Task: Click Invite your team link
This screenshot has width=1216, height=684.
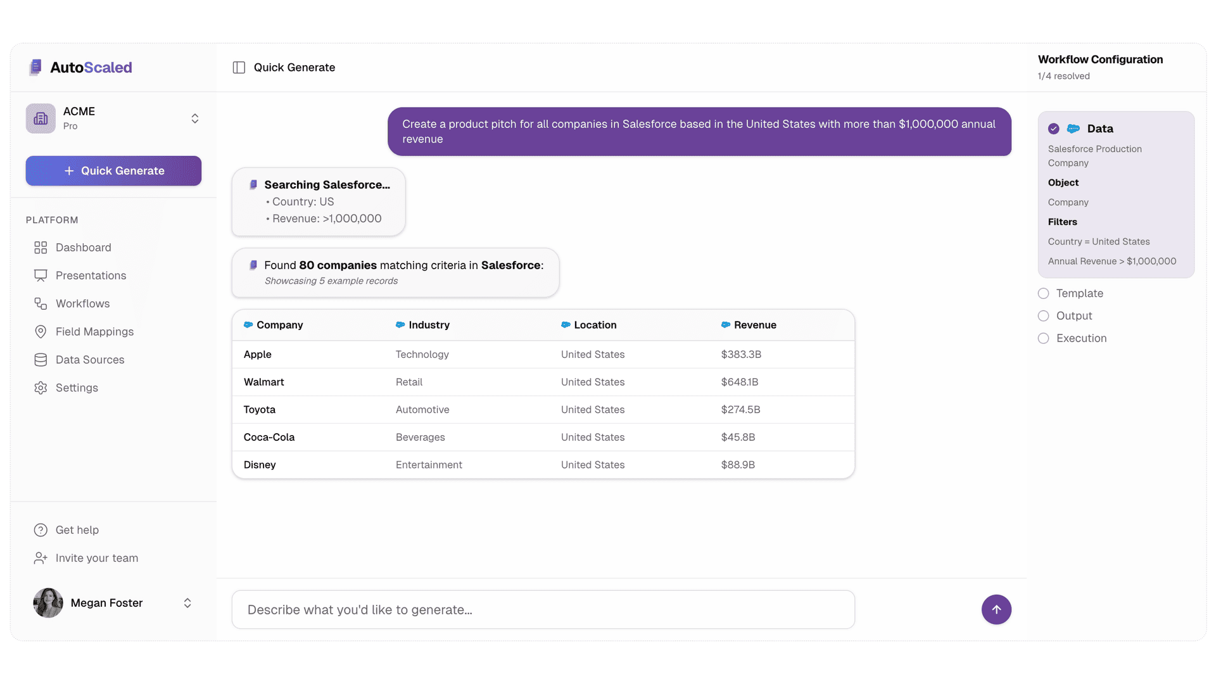Action: 96,558
